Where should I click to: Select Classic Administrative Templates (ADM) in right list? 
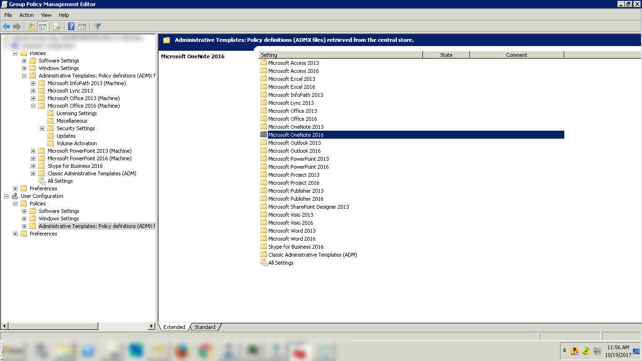[x=313, y=254]
